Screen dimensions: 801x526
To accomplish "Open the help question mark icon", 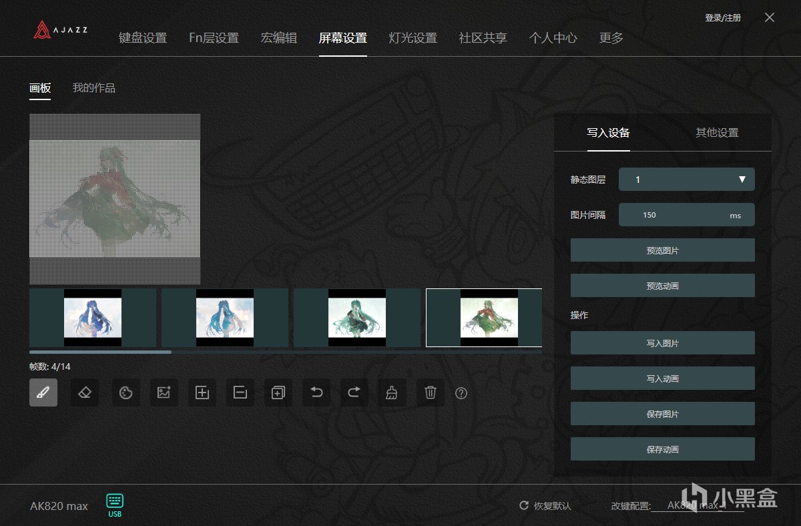I will tap(461, 393).
